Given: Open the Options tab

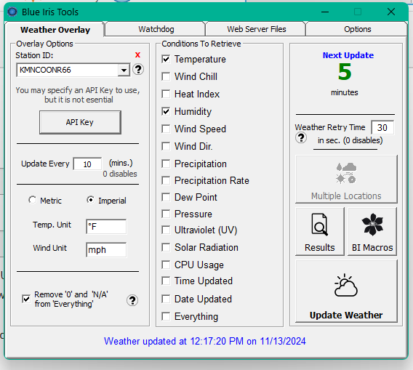Looking at the screenshot, I should coord(357,29).
